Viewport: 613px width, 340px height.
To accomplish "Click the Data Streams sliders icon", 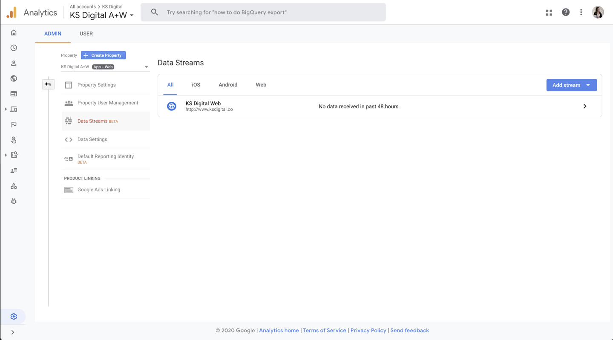I will pyautogui.click(x=69, y=121).
